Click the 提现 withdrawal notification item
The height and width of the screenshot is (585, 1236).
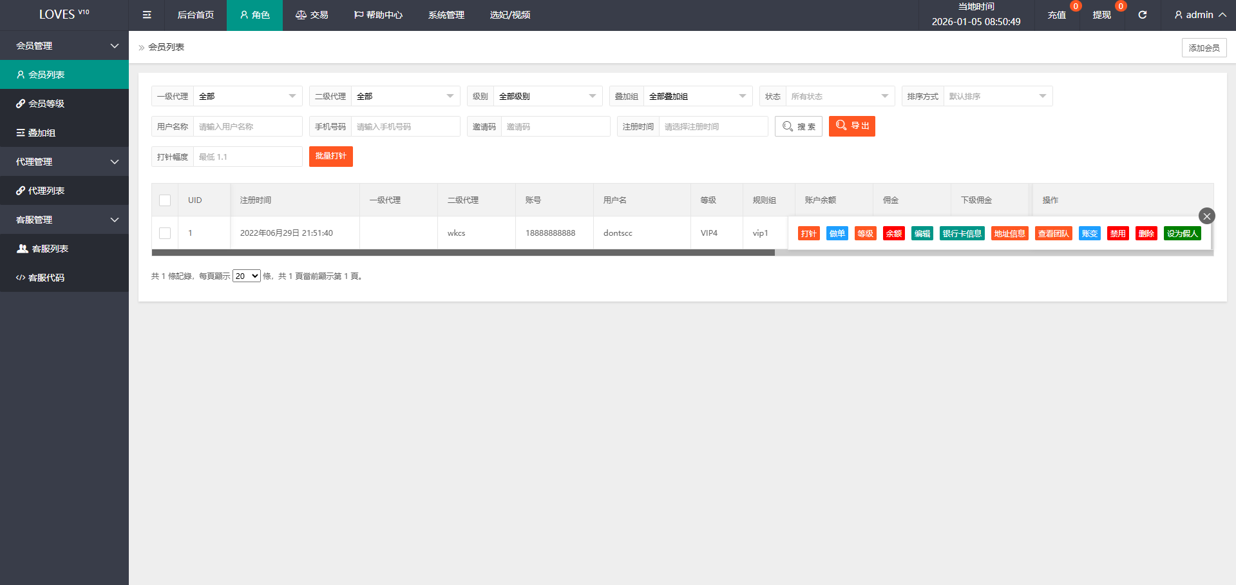[1101, 15]
